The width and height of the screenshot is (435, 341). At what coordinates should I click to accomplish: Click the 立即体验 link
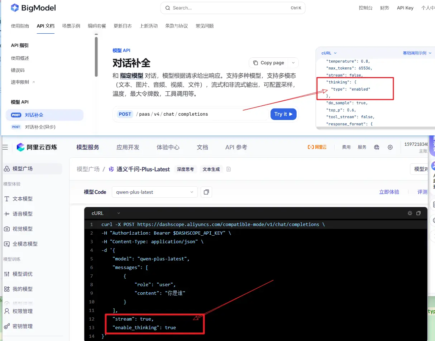click(x=389, y=192)
